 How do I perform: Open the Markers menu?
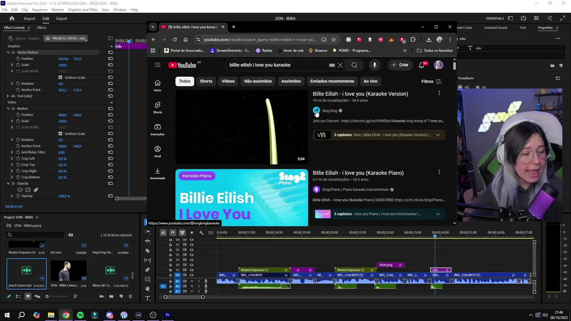58,10
